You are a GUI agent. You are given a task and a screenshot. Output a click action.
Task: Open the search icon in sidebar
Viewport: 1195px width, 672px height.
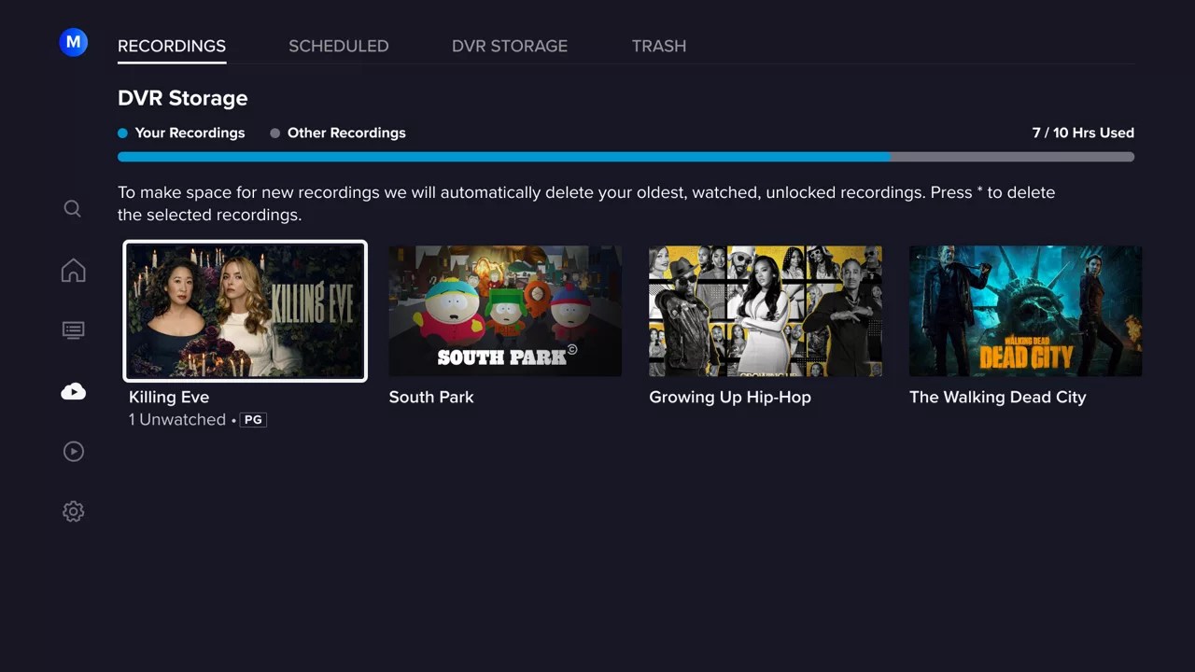(73, 209)
